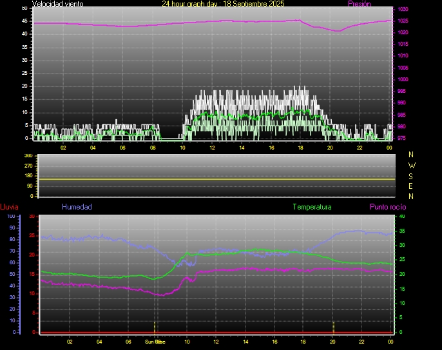Click the 'Sun Rise' marker label
The image size is (442, 350).
(155, 342)
